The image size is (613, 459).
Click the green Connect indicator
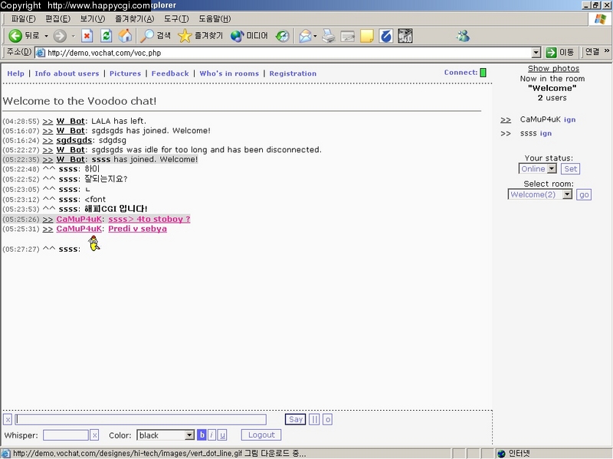point(484,73)
